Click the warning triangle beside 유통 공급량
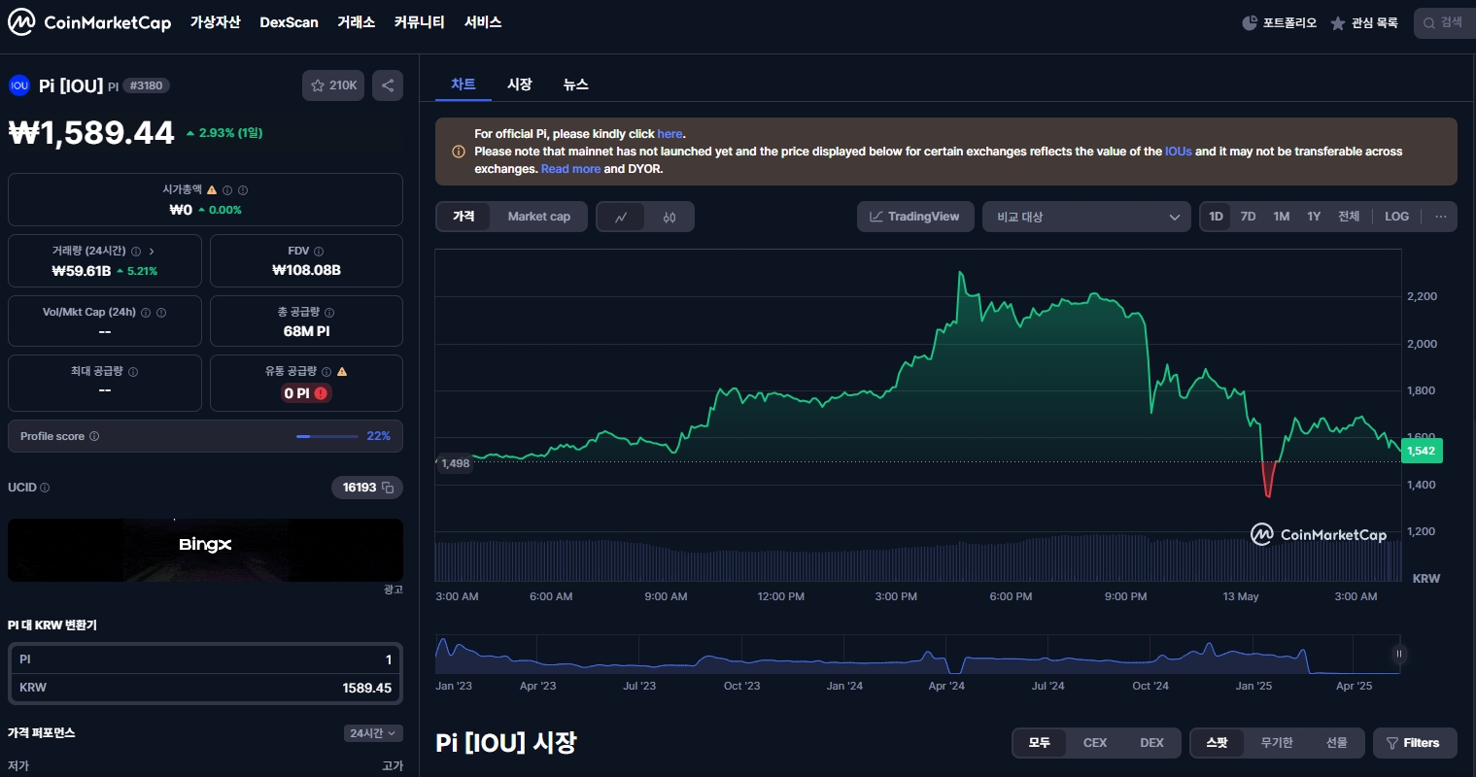The image size is (1476, 777). (x=342, y=371)
